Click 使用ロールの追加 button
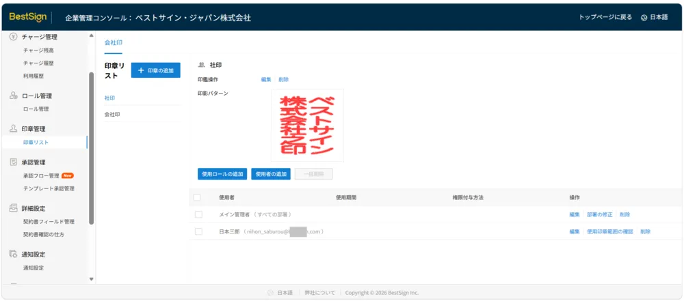 tap(222, 174)
